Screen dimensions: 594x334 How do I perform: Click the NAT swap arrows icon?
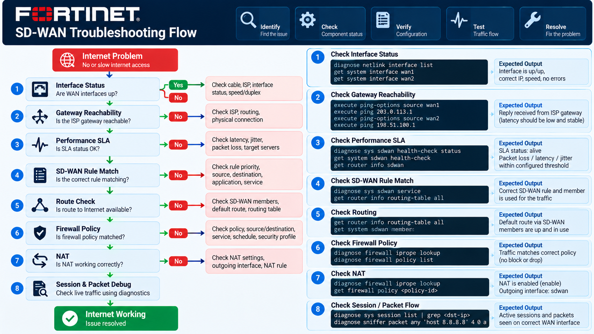pyautogui.click(x=40, y=261)
